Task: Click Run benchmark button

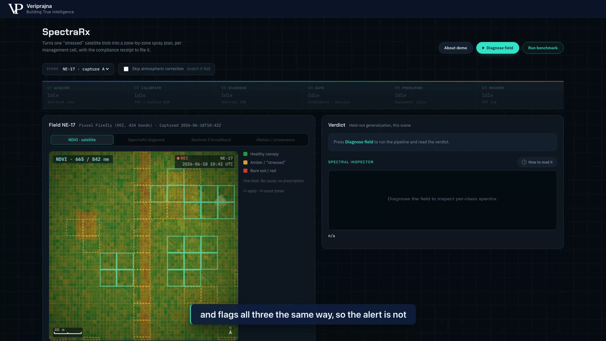Action: point(543,48)
